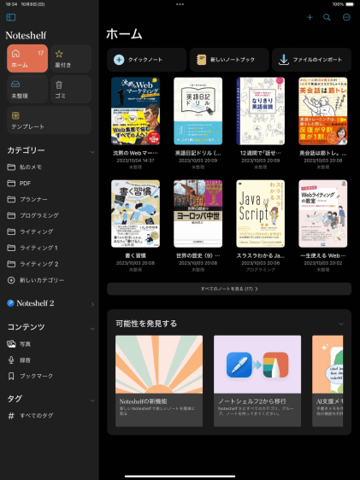Click the template grid icon
Viewport: 360px width, 480px height.
pos(15,115)
